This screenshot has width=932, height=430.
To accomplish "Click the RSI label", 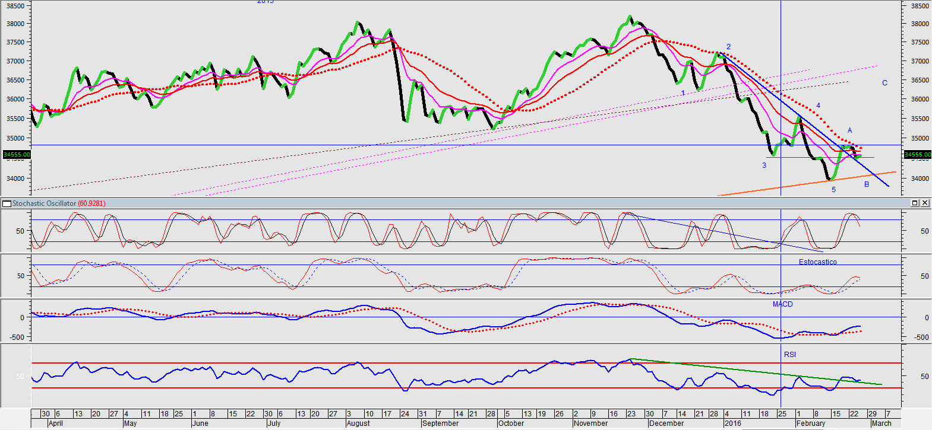I will coord(789,355).
